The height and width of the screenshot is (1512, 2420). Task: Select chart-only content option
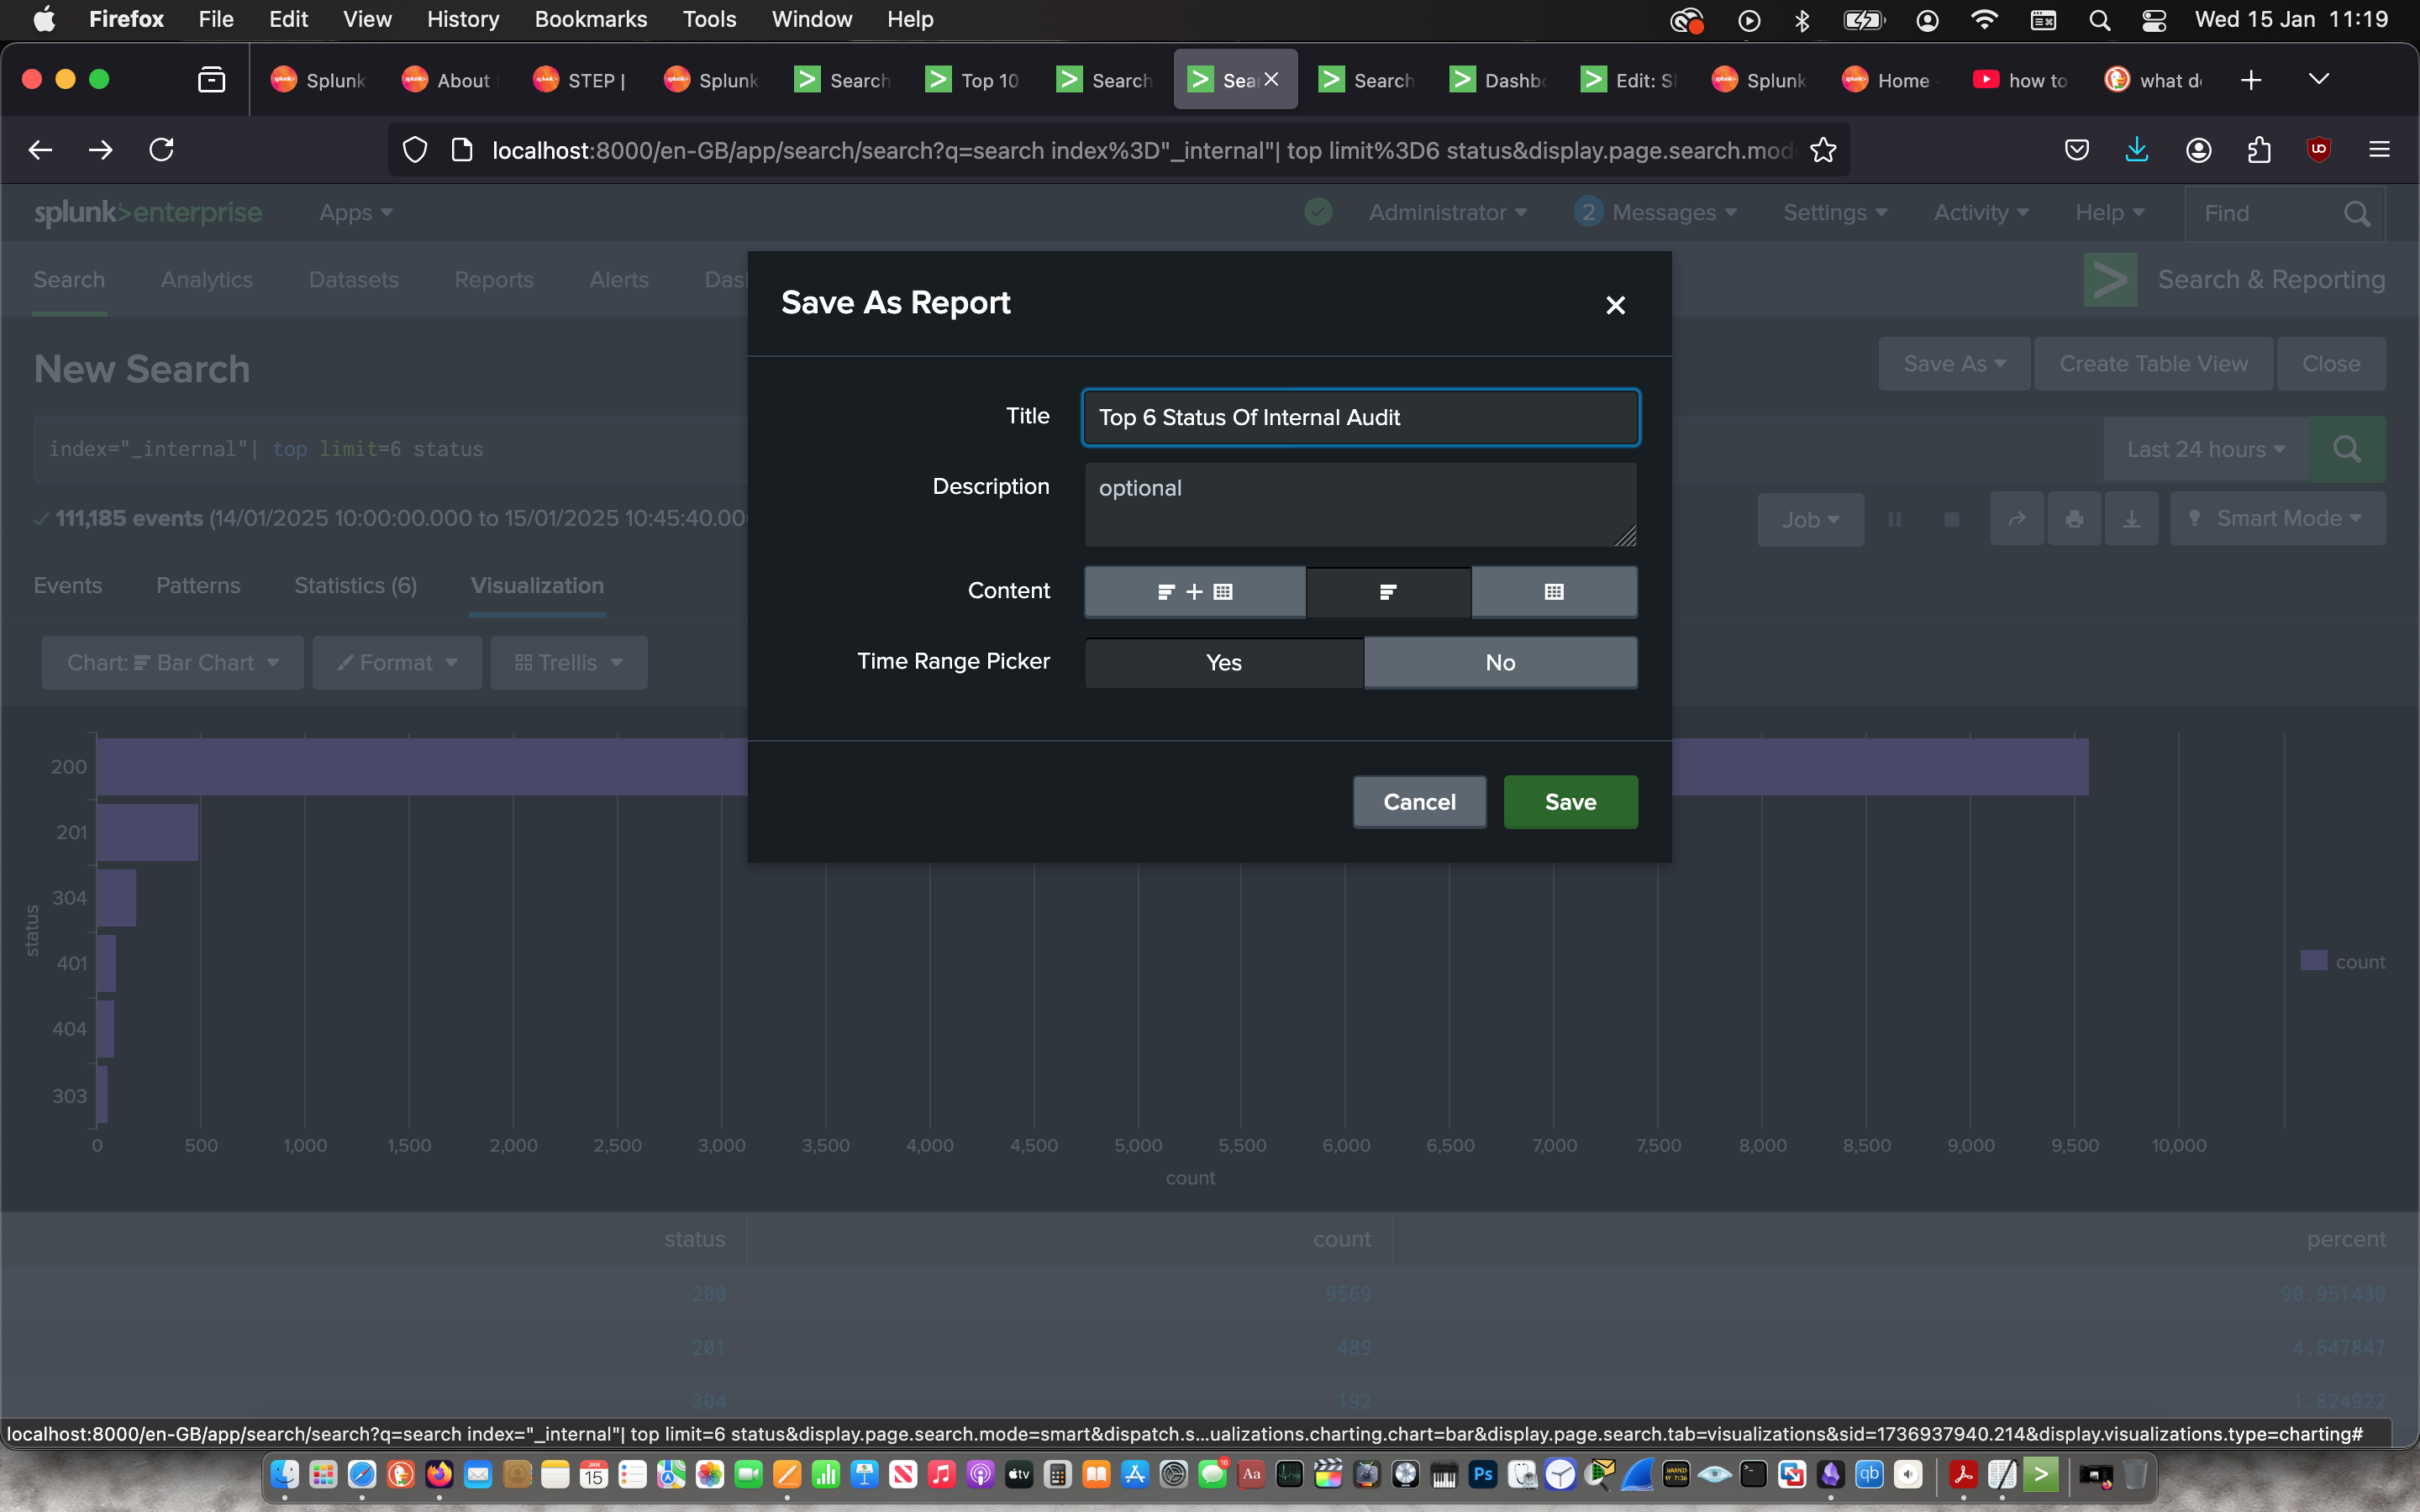[x=1387, y=592]
